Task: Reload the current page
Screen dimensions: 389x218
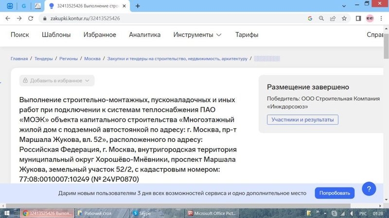Action: pos(31,18)
